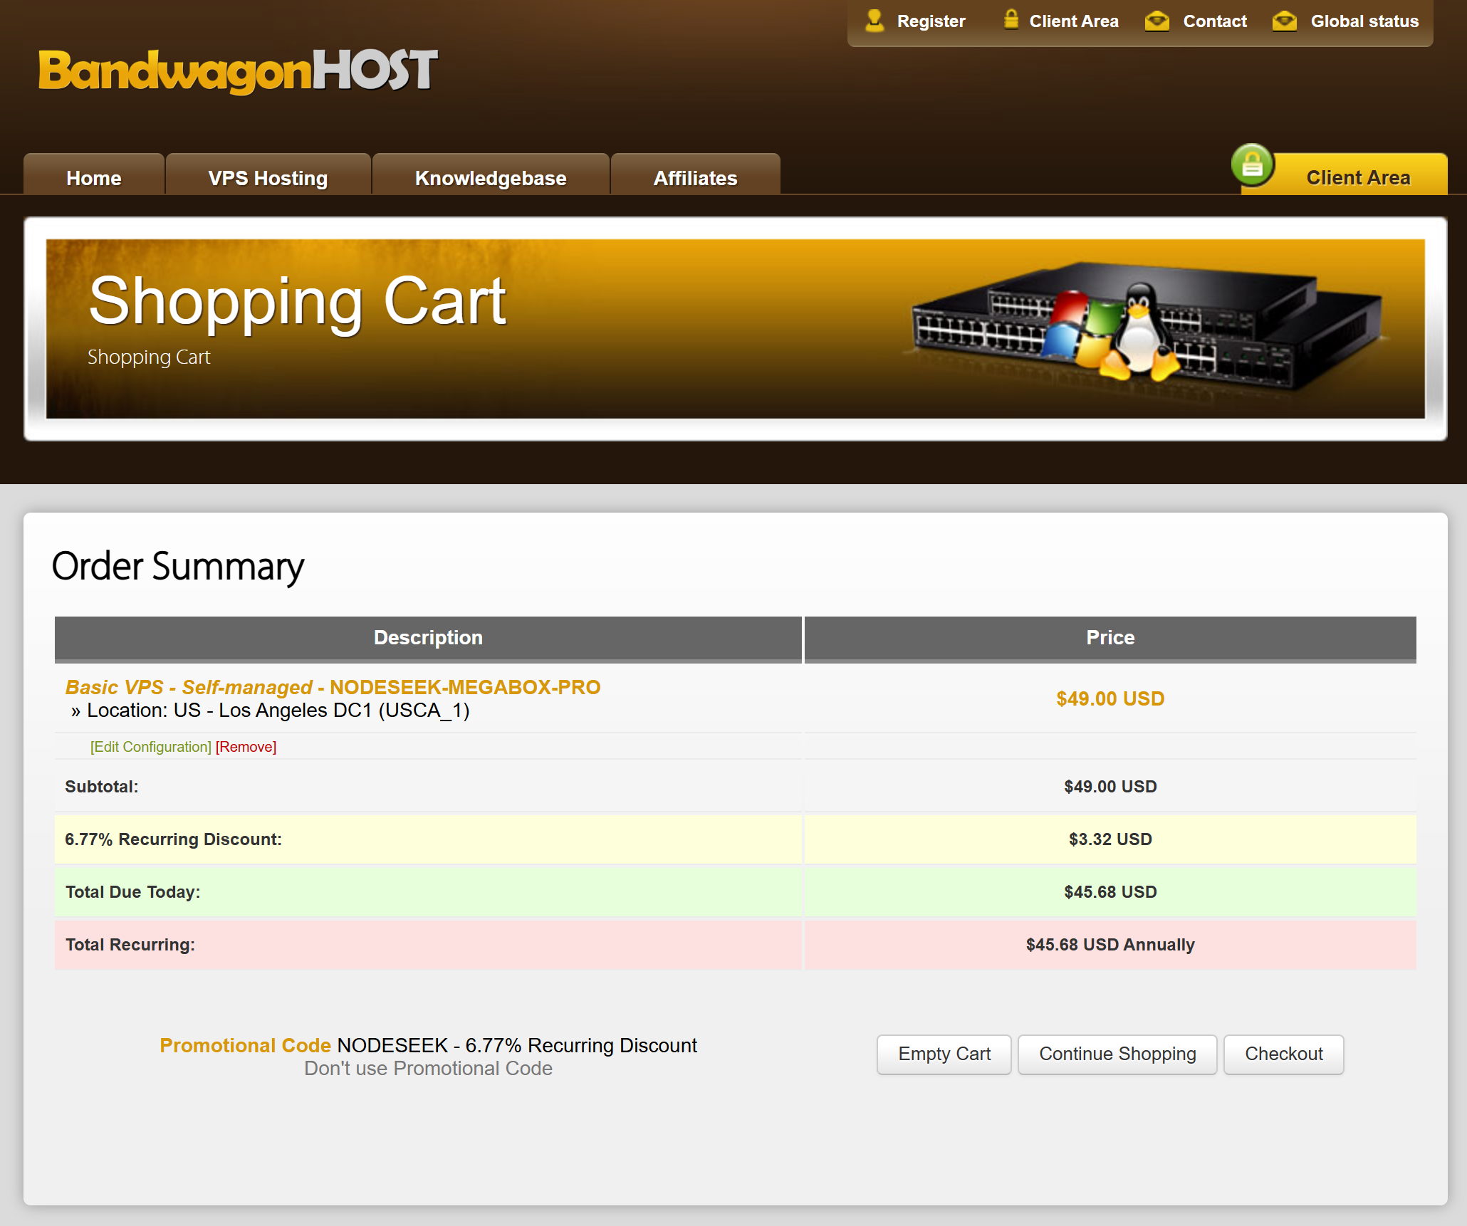Click the Remove link for the VPS item
Image resolution: width=1467 pixels, height=1226 pixels.
pyautogui.click(x=246, y=747)
